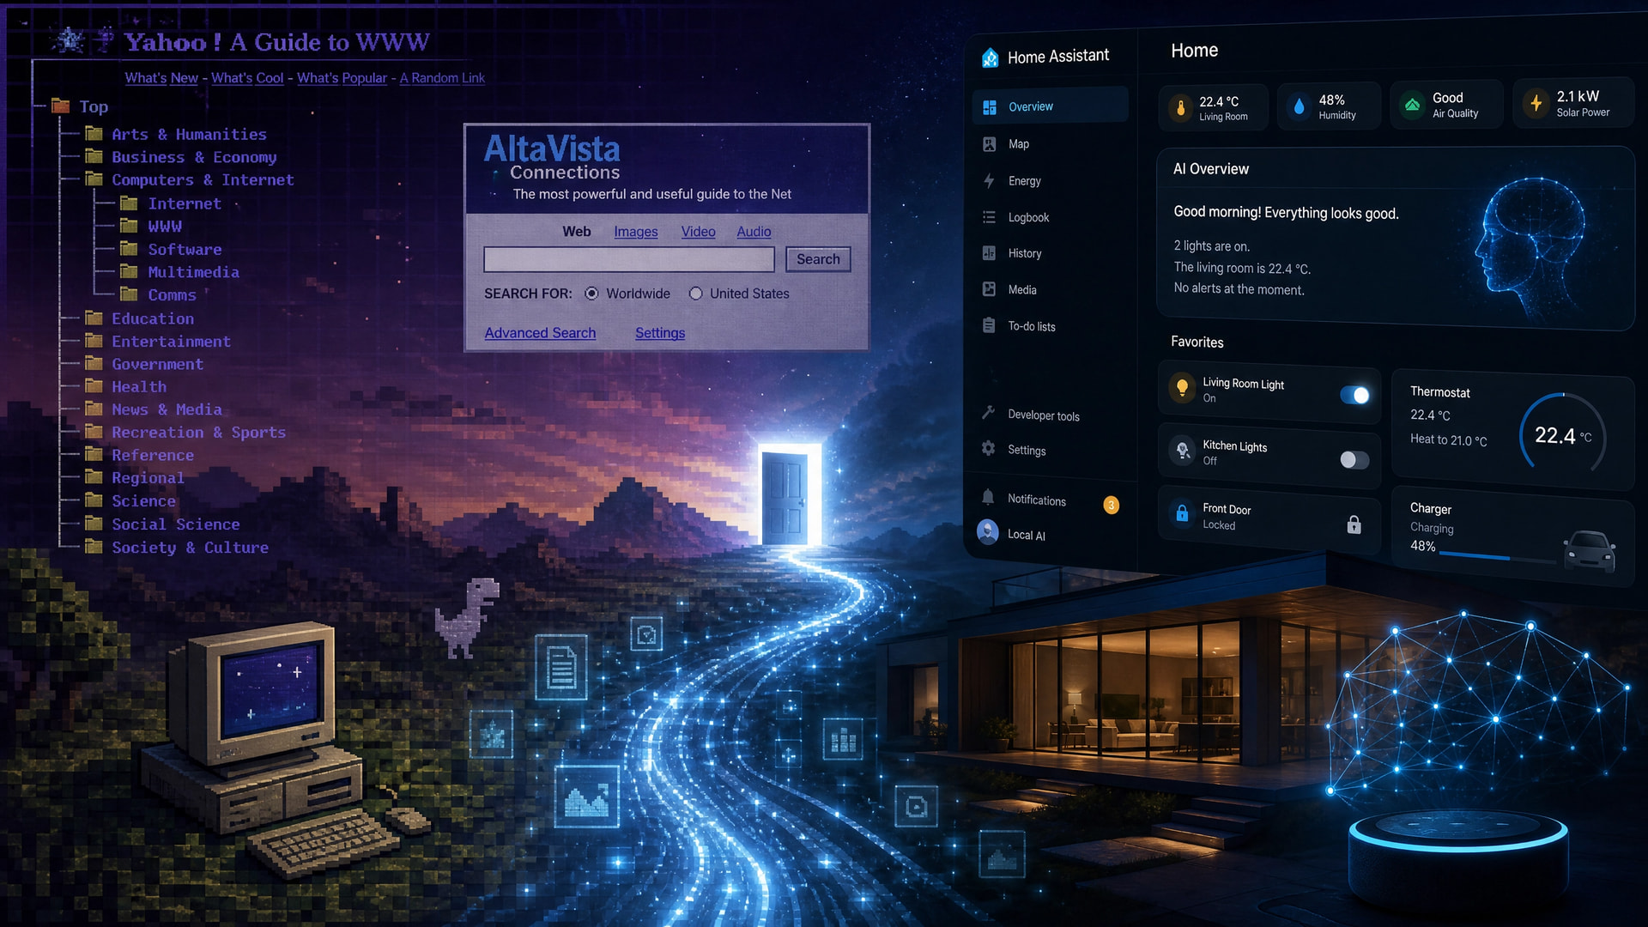Click the Solar Power lightning bolt icon
This screenshot has height=927, width=1648.
pyautogui.click(x=1536, y=103)
